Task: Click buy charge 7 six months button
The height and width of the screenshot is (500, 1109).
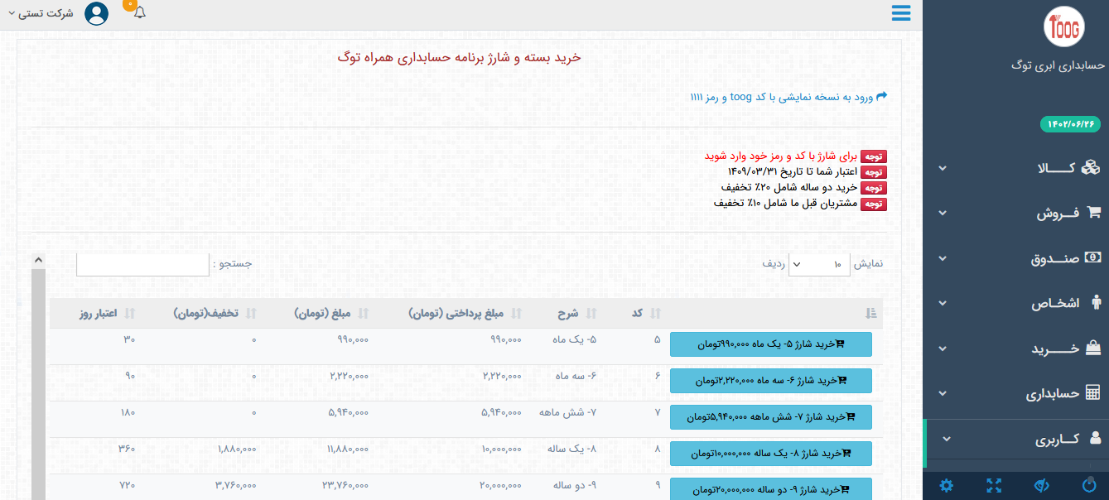Action: point(771,417)
